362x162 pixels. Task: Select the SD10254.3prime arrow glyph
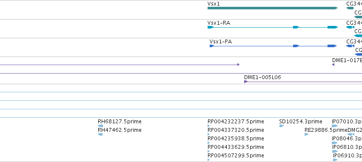[x=282, y=126]
